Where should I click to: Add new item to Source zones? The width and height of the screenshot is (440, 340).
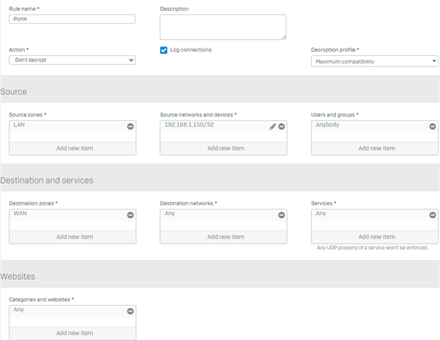(x=73, y=148)
